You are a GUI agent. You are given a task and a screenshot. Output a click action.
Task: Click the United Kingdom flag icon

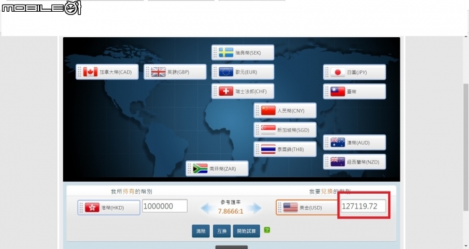click(x=158, y=72)
